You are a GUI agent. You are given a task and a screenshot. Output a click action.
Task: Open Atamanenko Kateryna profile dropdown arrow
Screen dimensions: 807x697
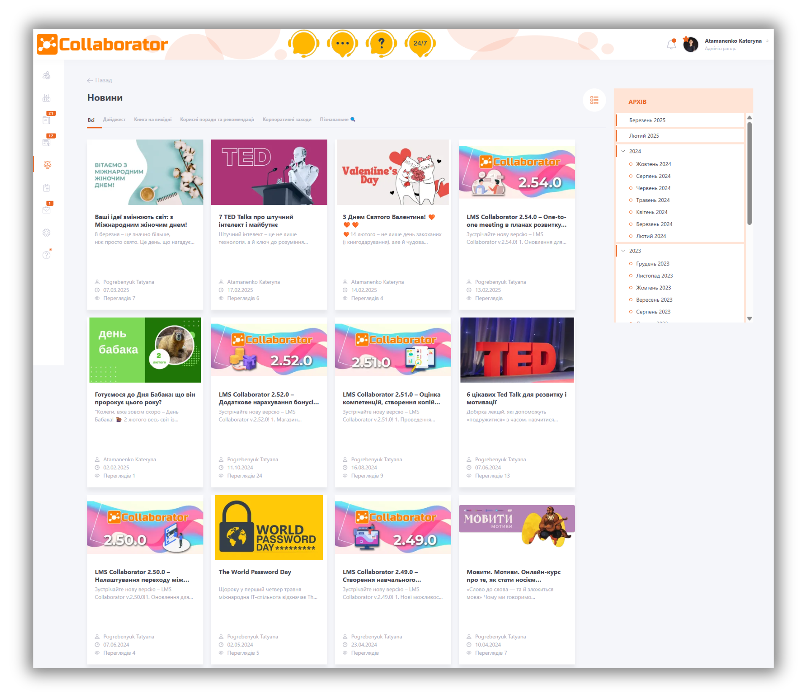[767, 41]
